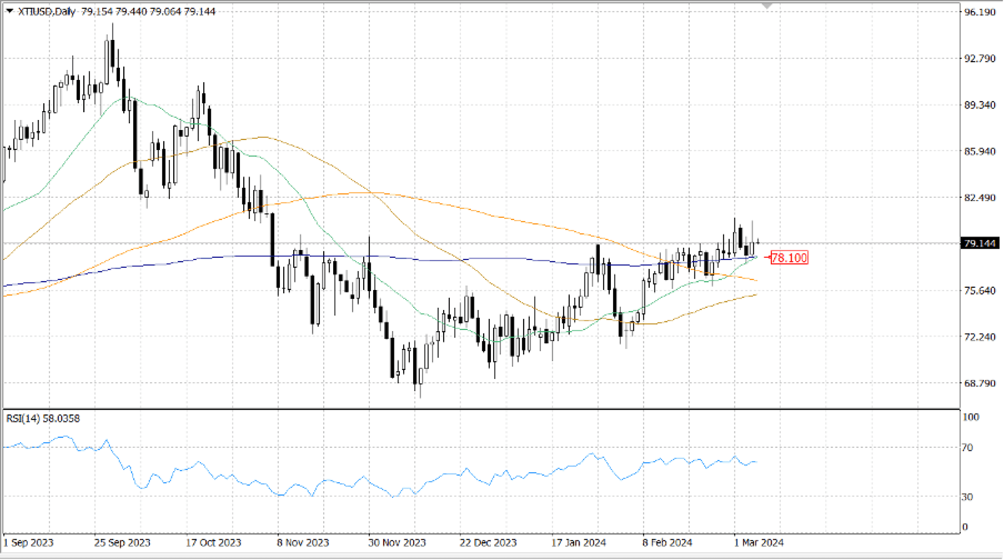Click the XTIUSD,Daily symbol title text
Viewport: 1004px width, 560px height.
click(46, 12)
